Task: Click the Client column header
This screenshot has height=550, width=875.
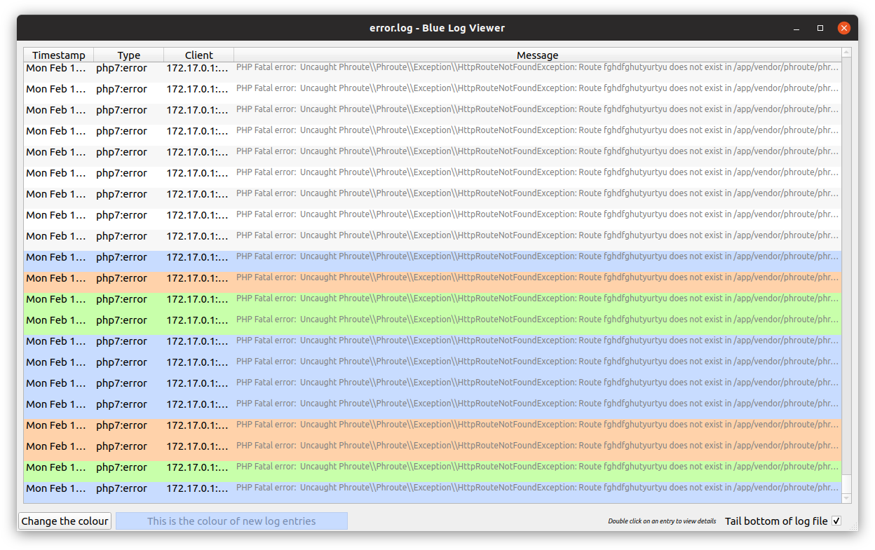Action: pos(199,55)
